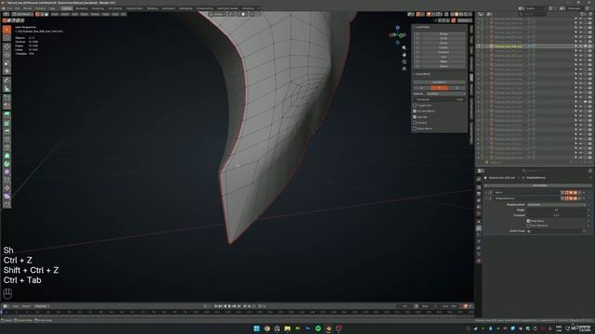Enable Toggle Edit checkbox in Auto Mirror
Viewport: 595px width, 334px height.
pos(415,105)
